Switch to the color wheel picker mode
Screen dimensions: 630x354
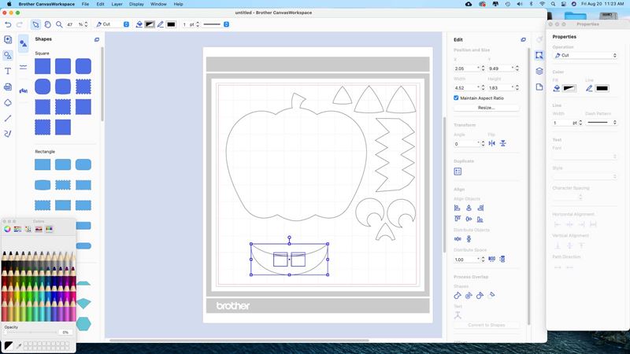(8, 229)
